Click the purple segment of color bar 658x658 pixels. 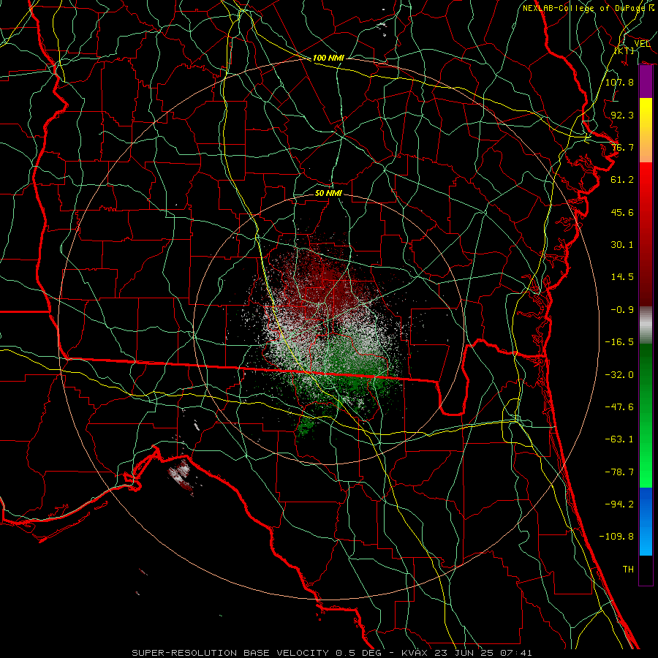click(646, 82)
